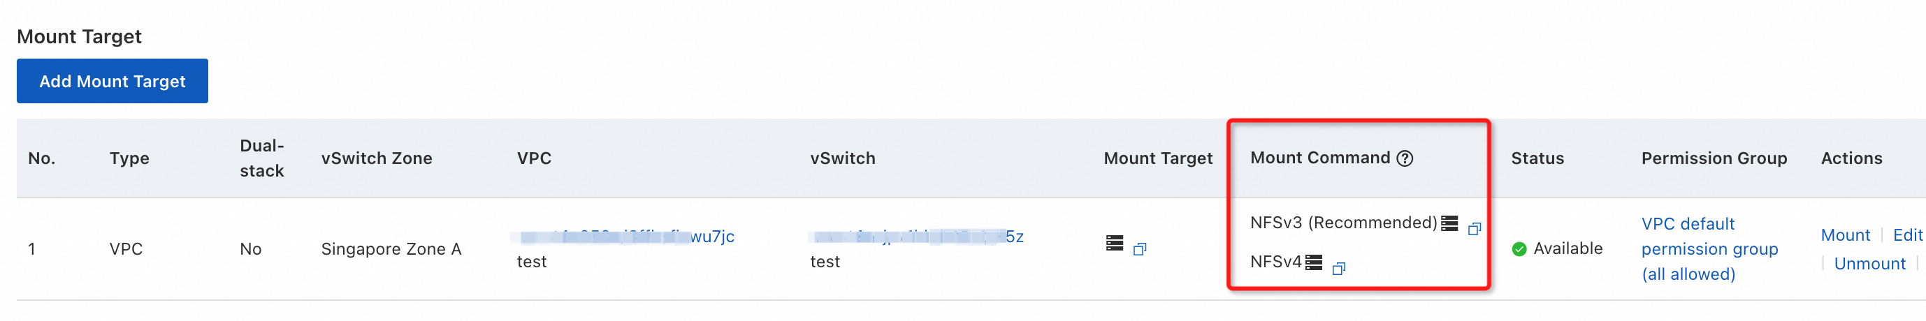Click the Status column header
The width and height of the screenshot is (1926, 321).
pos(1537,158)
